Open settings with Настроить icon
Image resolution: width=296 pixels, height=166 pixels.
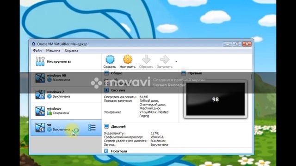coord(128,59)
